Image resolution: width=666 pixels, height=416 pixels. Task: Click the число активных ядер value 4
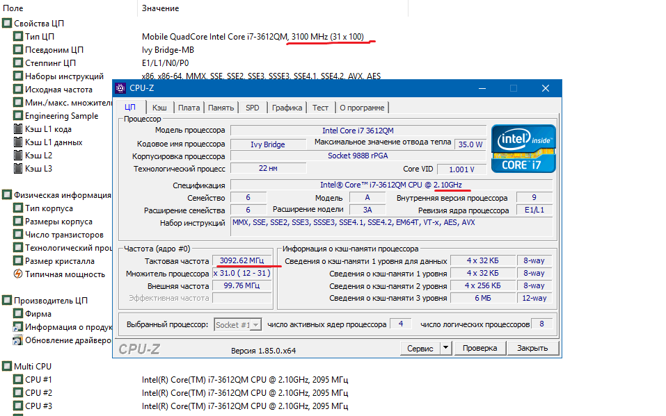pos(401,324)
